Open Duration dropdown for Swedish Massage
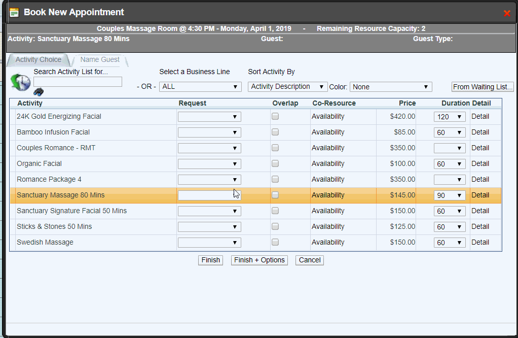The width and height of the screenshot is (518, 338). tap(450, 243)
